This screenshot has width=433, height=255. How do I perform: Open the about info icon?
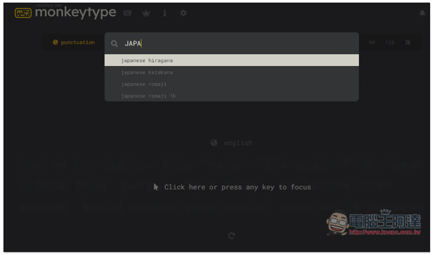coord(165,13)
